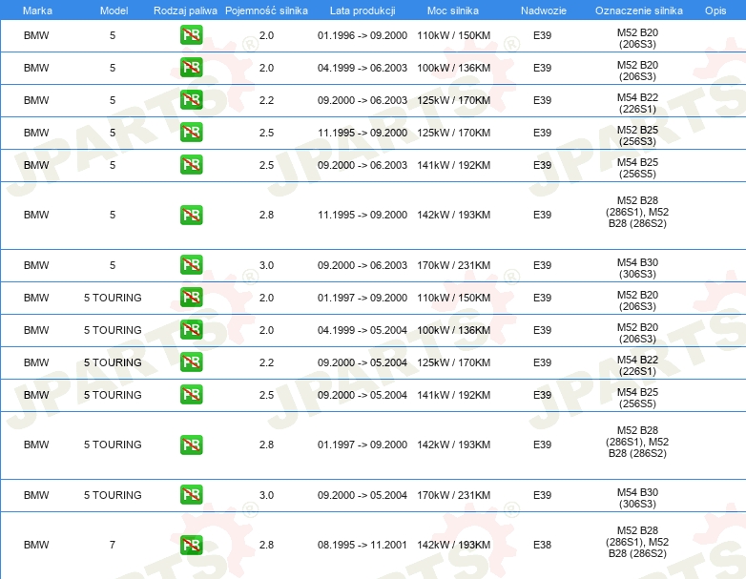Screen dimensions: 746x579
Task: Select the date cell 08.1995 -> 11.2001
Action: pyautogui.click(x=363, y=545)
